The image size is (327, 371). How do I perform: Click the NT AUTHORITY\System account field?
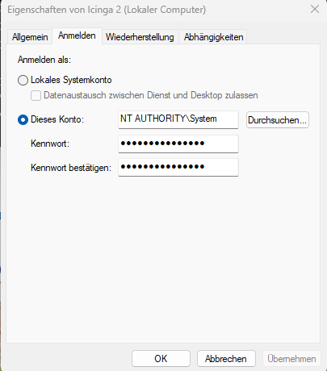(178, 119)
